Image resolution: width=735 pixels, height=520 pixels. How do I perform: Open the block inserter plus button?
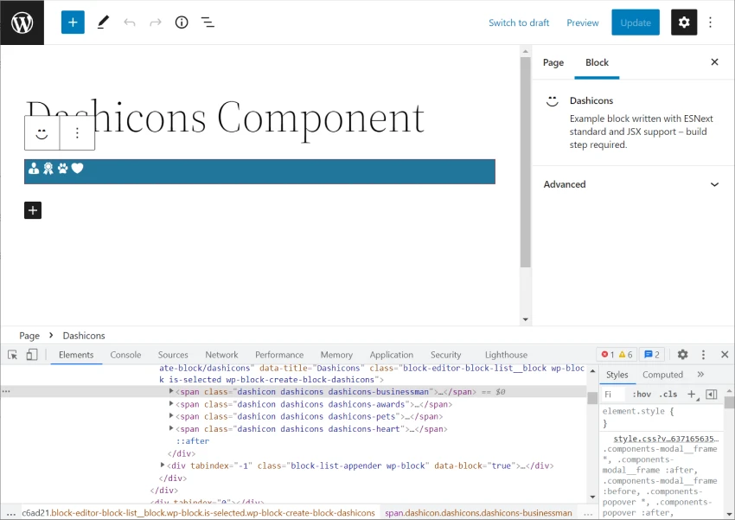(73, 22)
